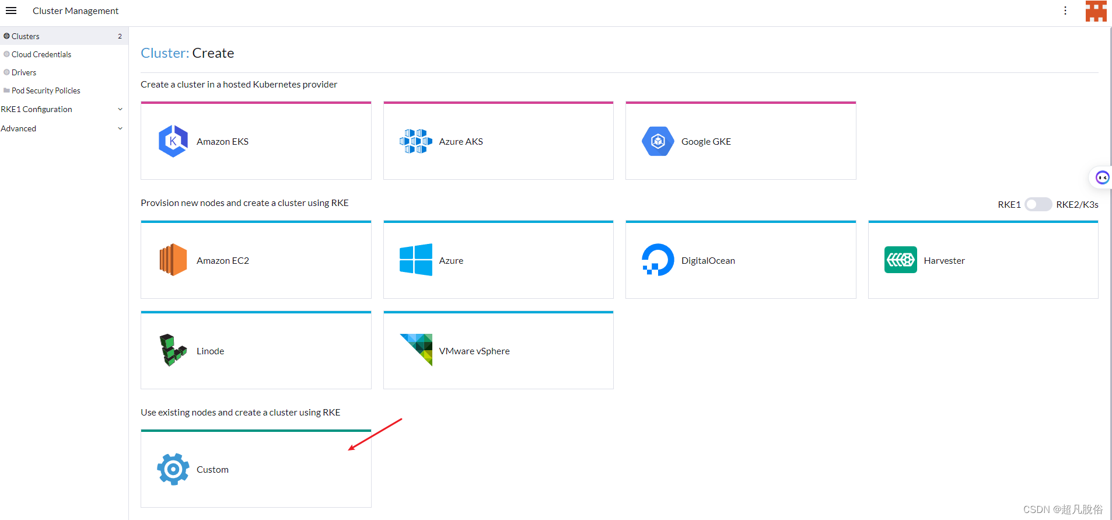Image resolution: width=1112 pixels, height=520 pixels.
Task: Select the Azure label under RKE provisioning
Action: tap(451, 260)
